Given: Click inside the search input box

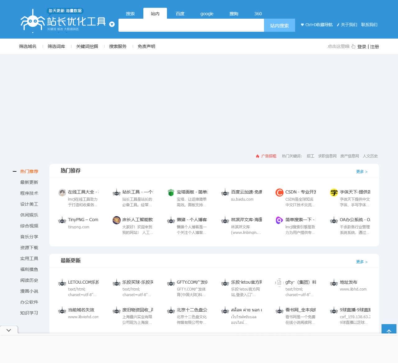Looking at the screenshot, I should point(191,26).
